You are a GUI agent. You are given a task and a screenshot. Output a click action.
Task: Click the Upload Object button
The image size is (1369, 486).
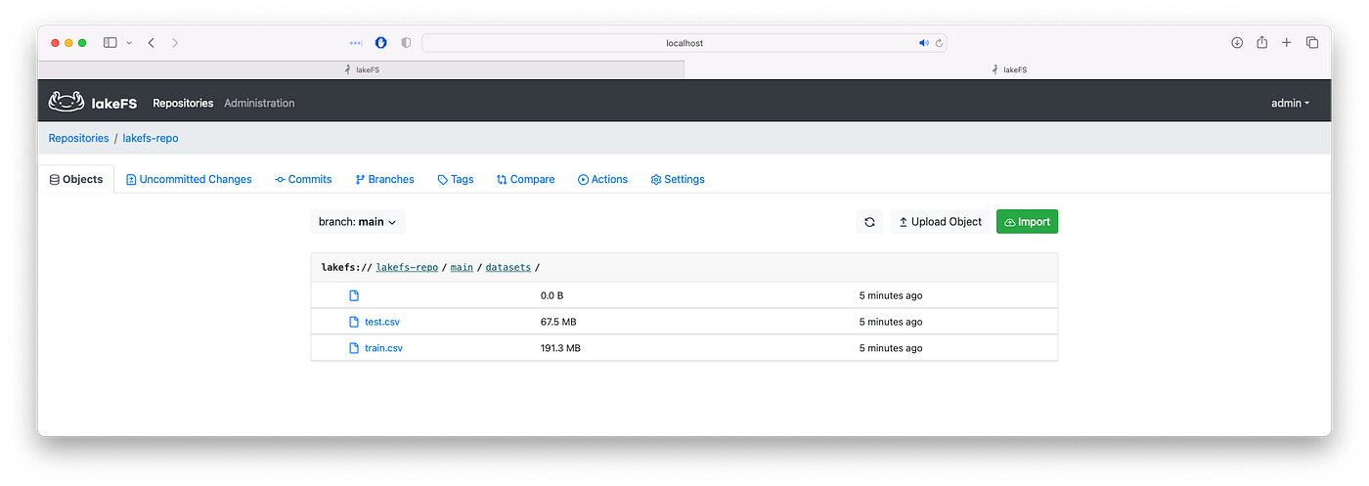point(940,222)
